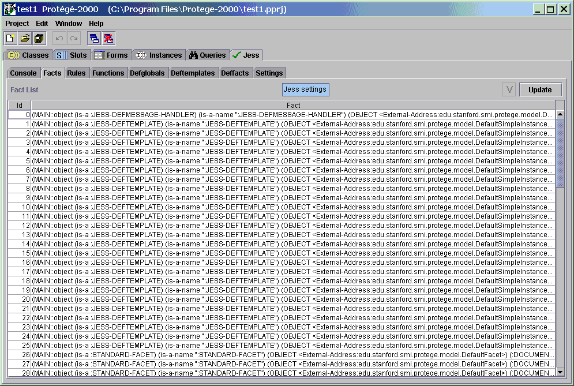574x386 pixels.
Task: Open the Functions sub-tab
Action: coord(108,73)
